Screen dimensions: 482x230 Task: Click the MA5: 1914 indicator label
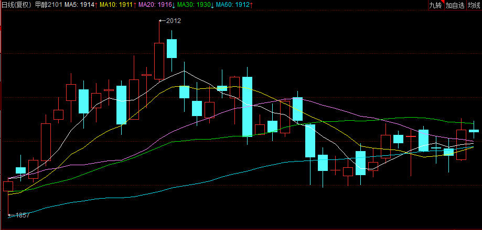[x=81, y=5]
